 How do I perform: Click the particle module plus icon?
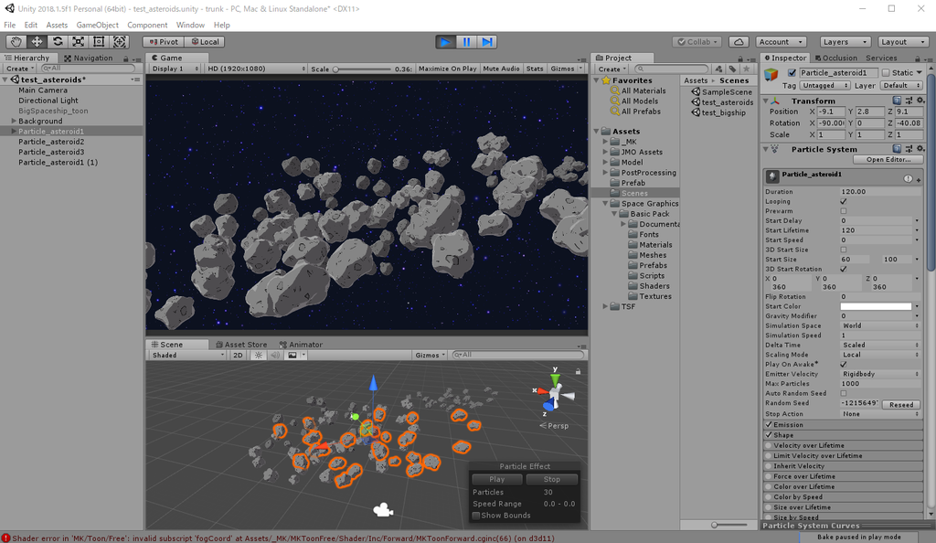pos(918,179)
